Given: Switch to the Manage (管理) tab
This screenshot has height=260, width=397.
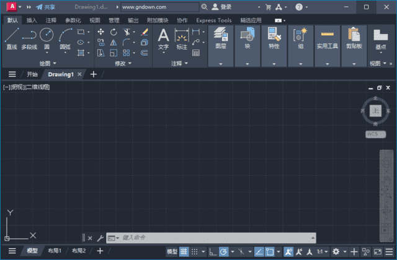Looking at the screenshot, I should 114,20.
